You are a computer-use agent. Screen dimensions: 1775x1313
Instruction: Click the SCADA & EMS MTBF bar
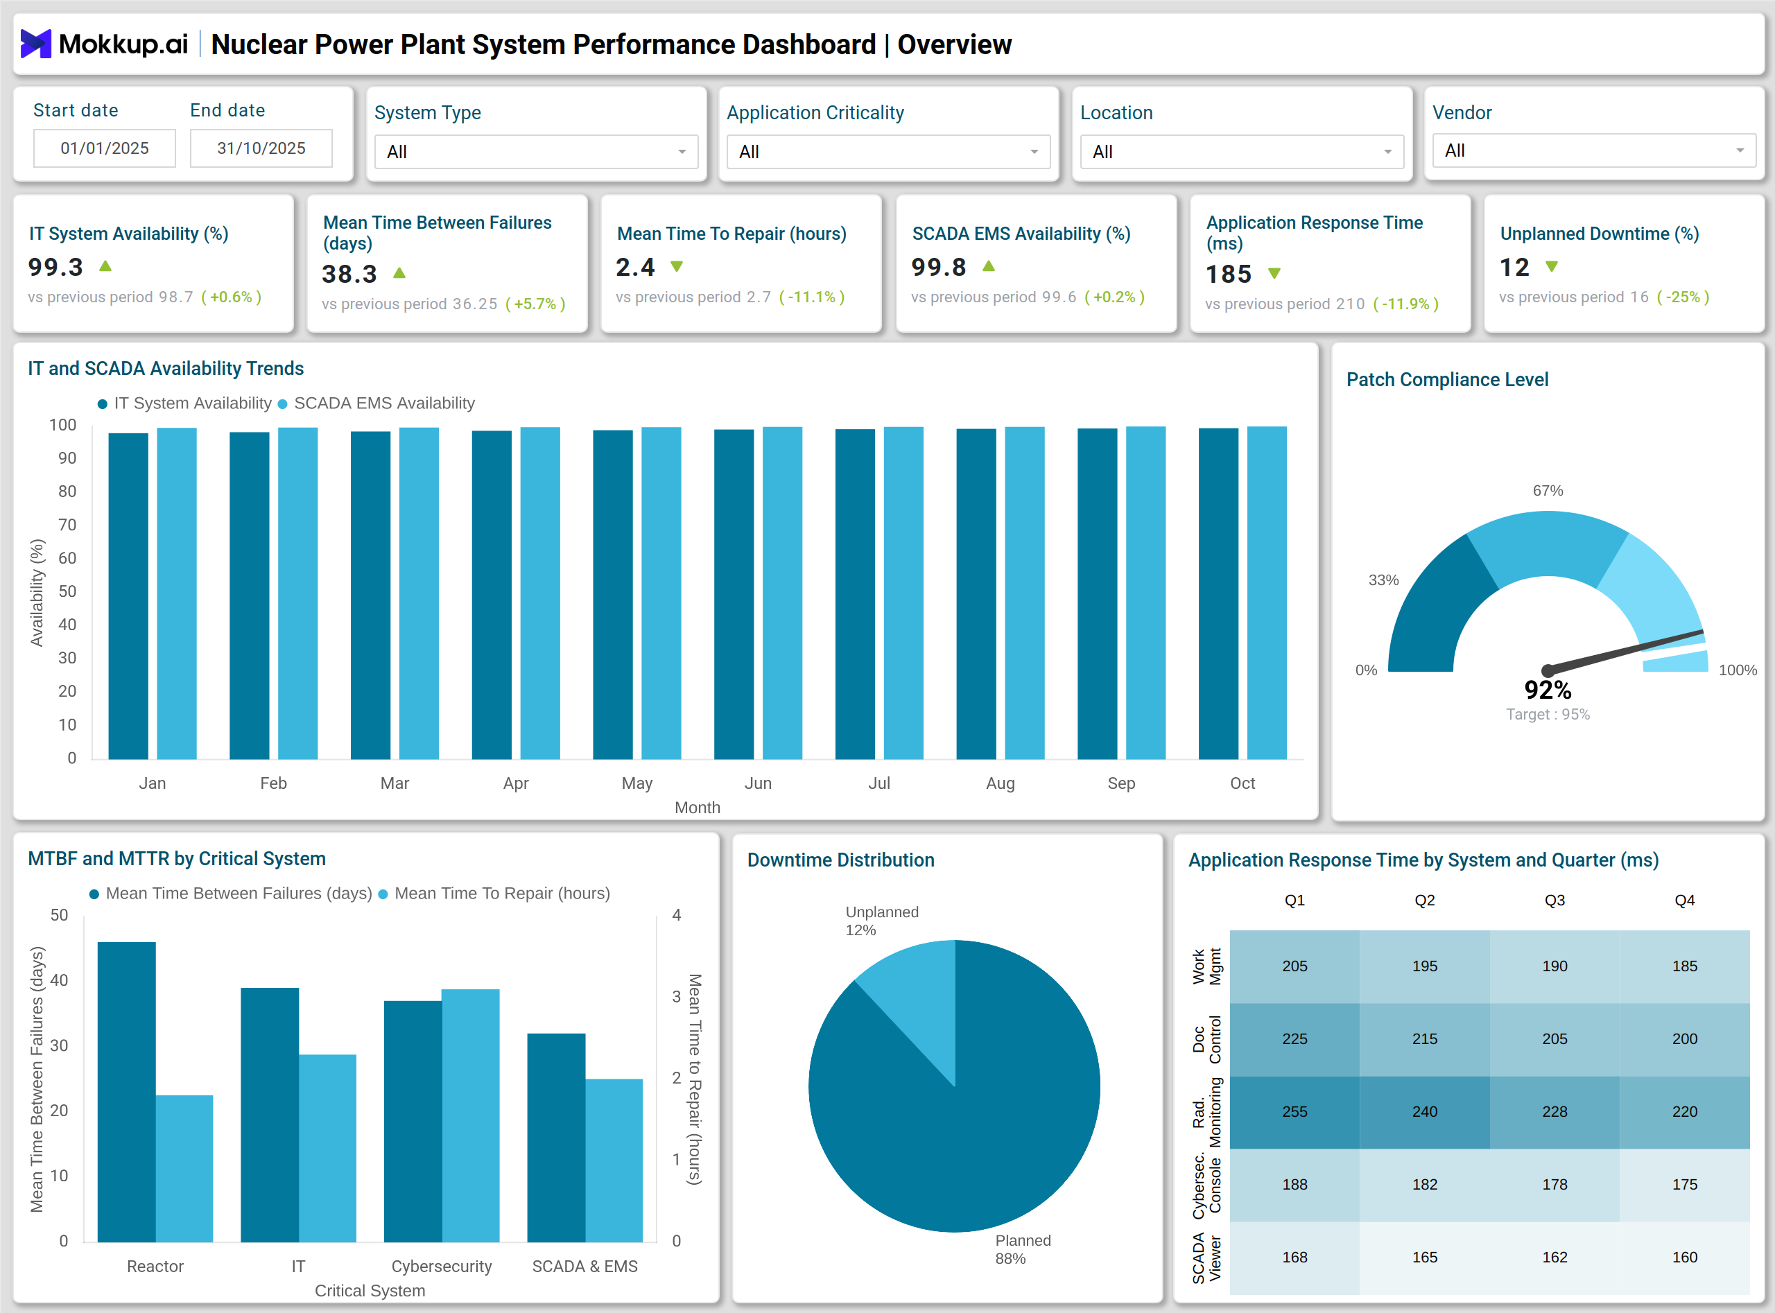557,1138
